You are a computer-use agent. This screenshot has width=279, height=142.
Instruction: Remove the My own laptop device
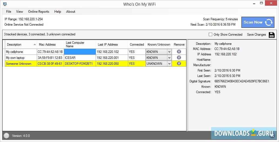tap(179, 58)
